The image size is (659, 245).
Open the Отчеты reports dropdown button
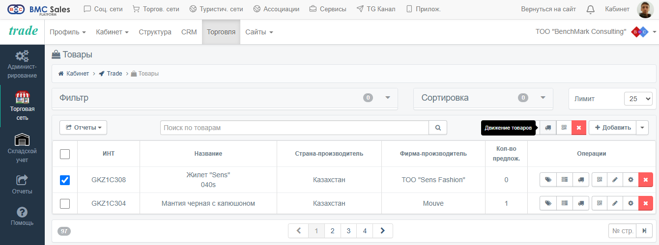[83, 128]
